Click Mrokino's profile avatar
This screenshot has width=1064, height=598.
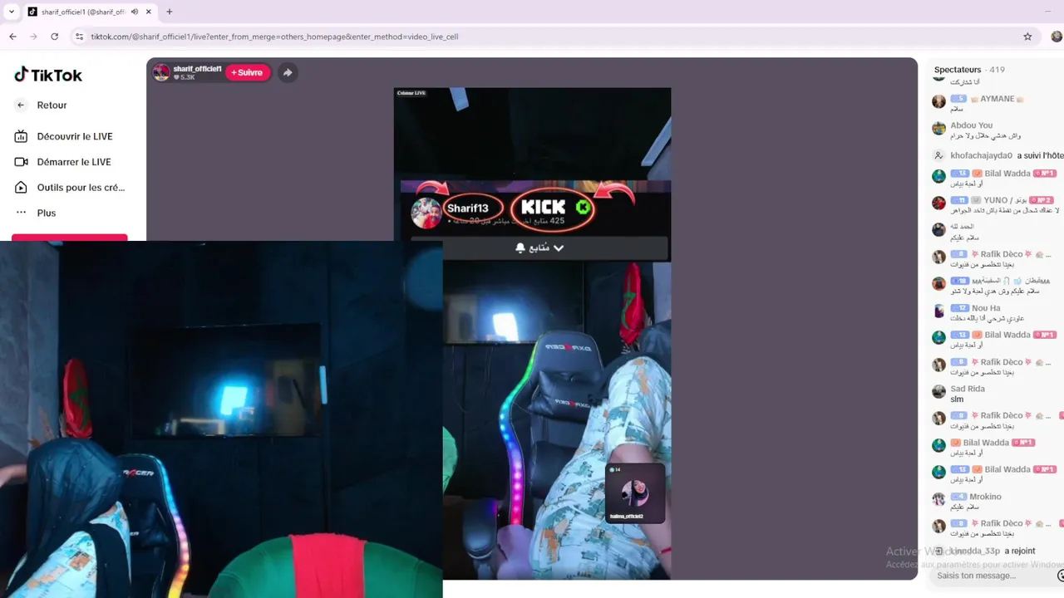938,500
